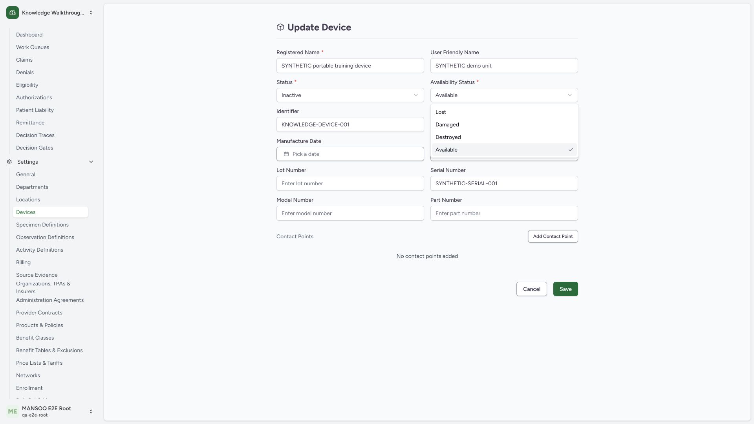
Task: Click the ME user avatar
Action: [13, 411]
